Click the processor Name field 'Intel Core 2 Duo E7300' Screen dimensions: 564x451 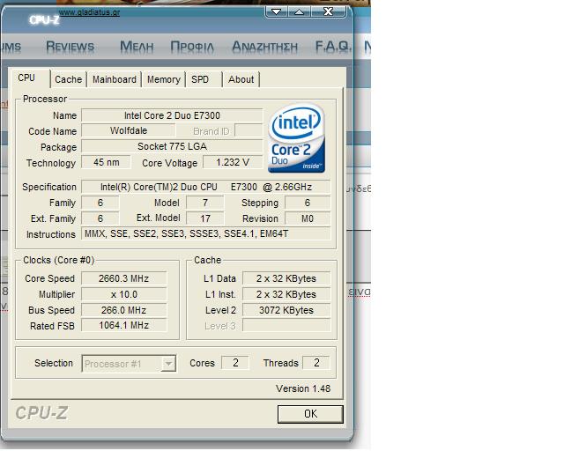pos(172,115)
